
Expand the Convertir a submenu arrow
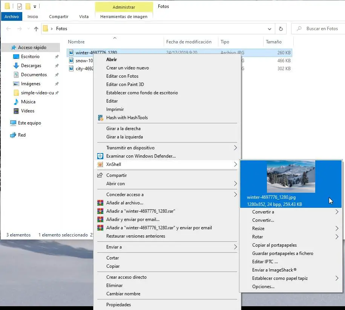click(x=337, y=212)
